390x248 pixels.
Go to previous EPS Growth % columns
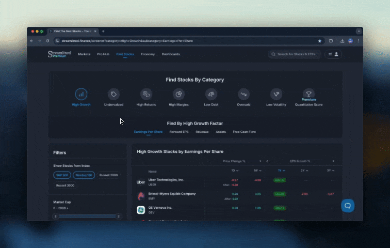click(x=267, y=161)
